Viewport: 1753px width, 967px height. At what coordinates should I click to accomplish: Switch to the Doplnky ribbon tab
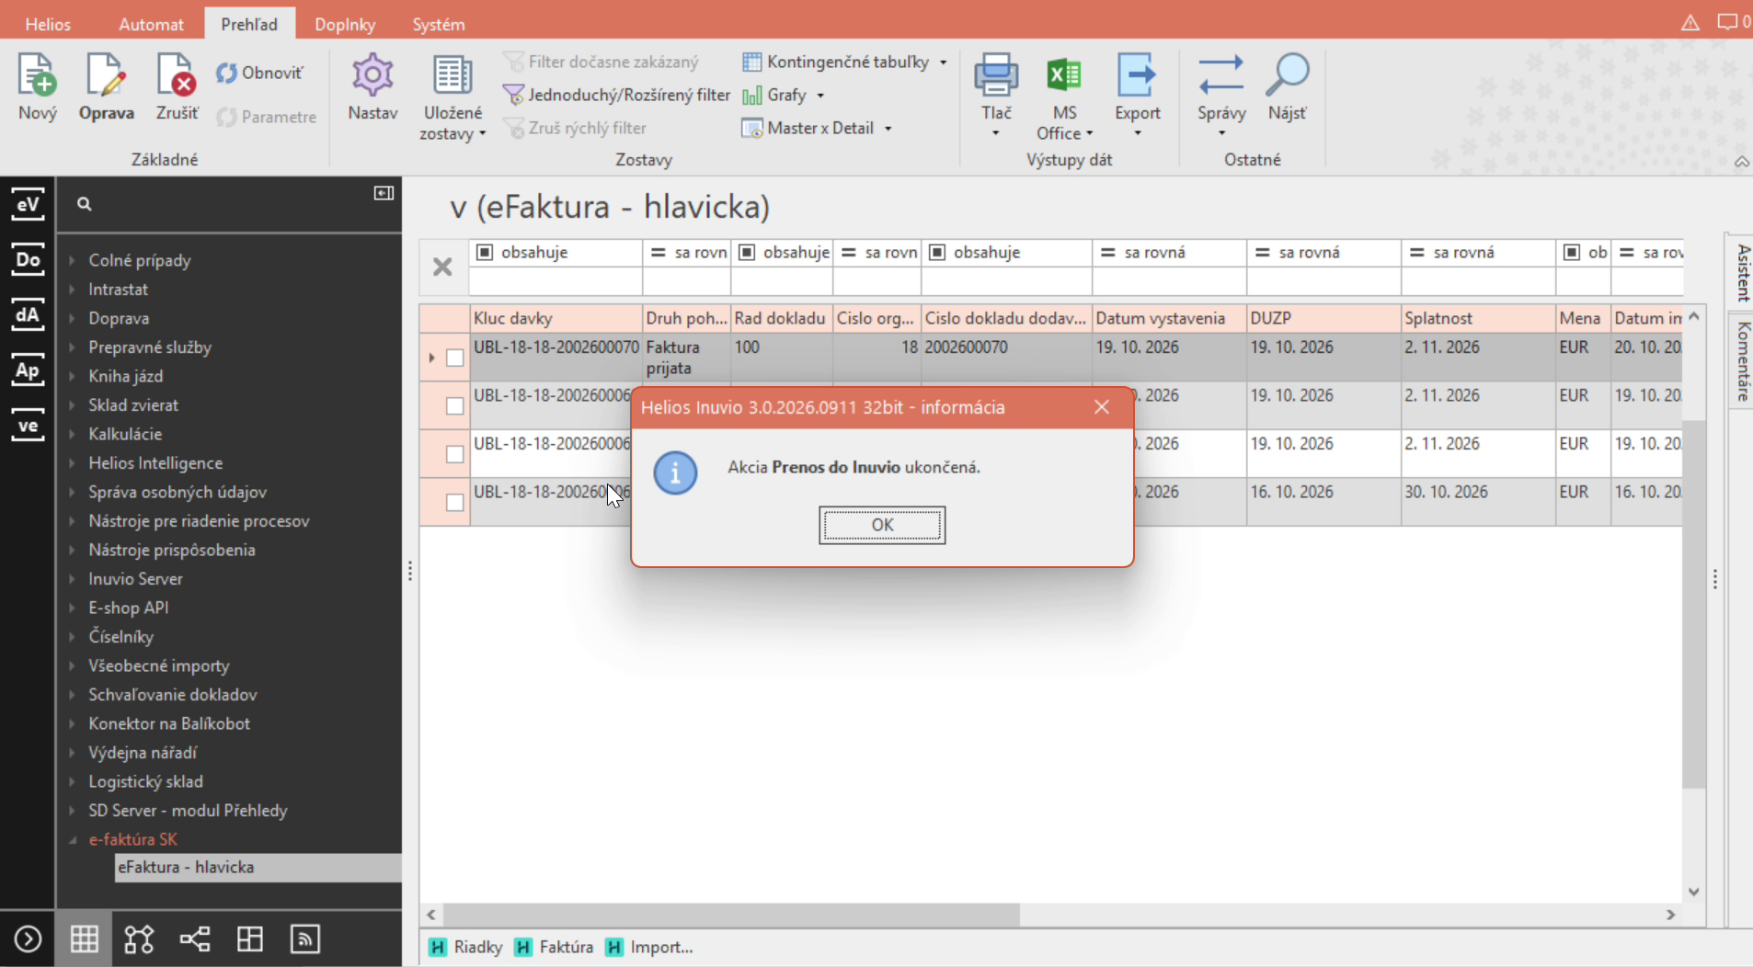tap(345, 24)
